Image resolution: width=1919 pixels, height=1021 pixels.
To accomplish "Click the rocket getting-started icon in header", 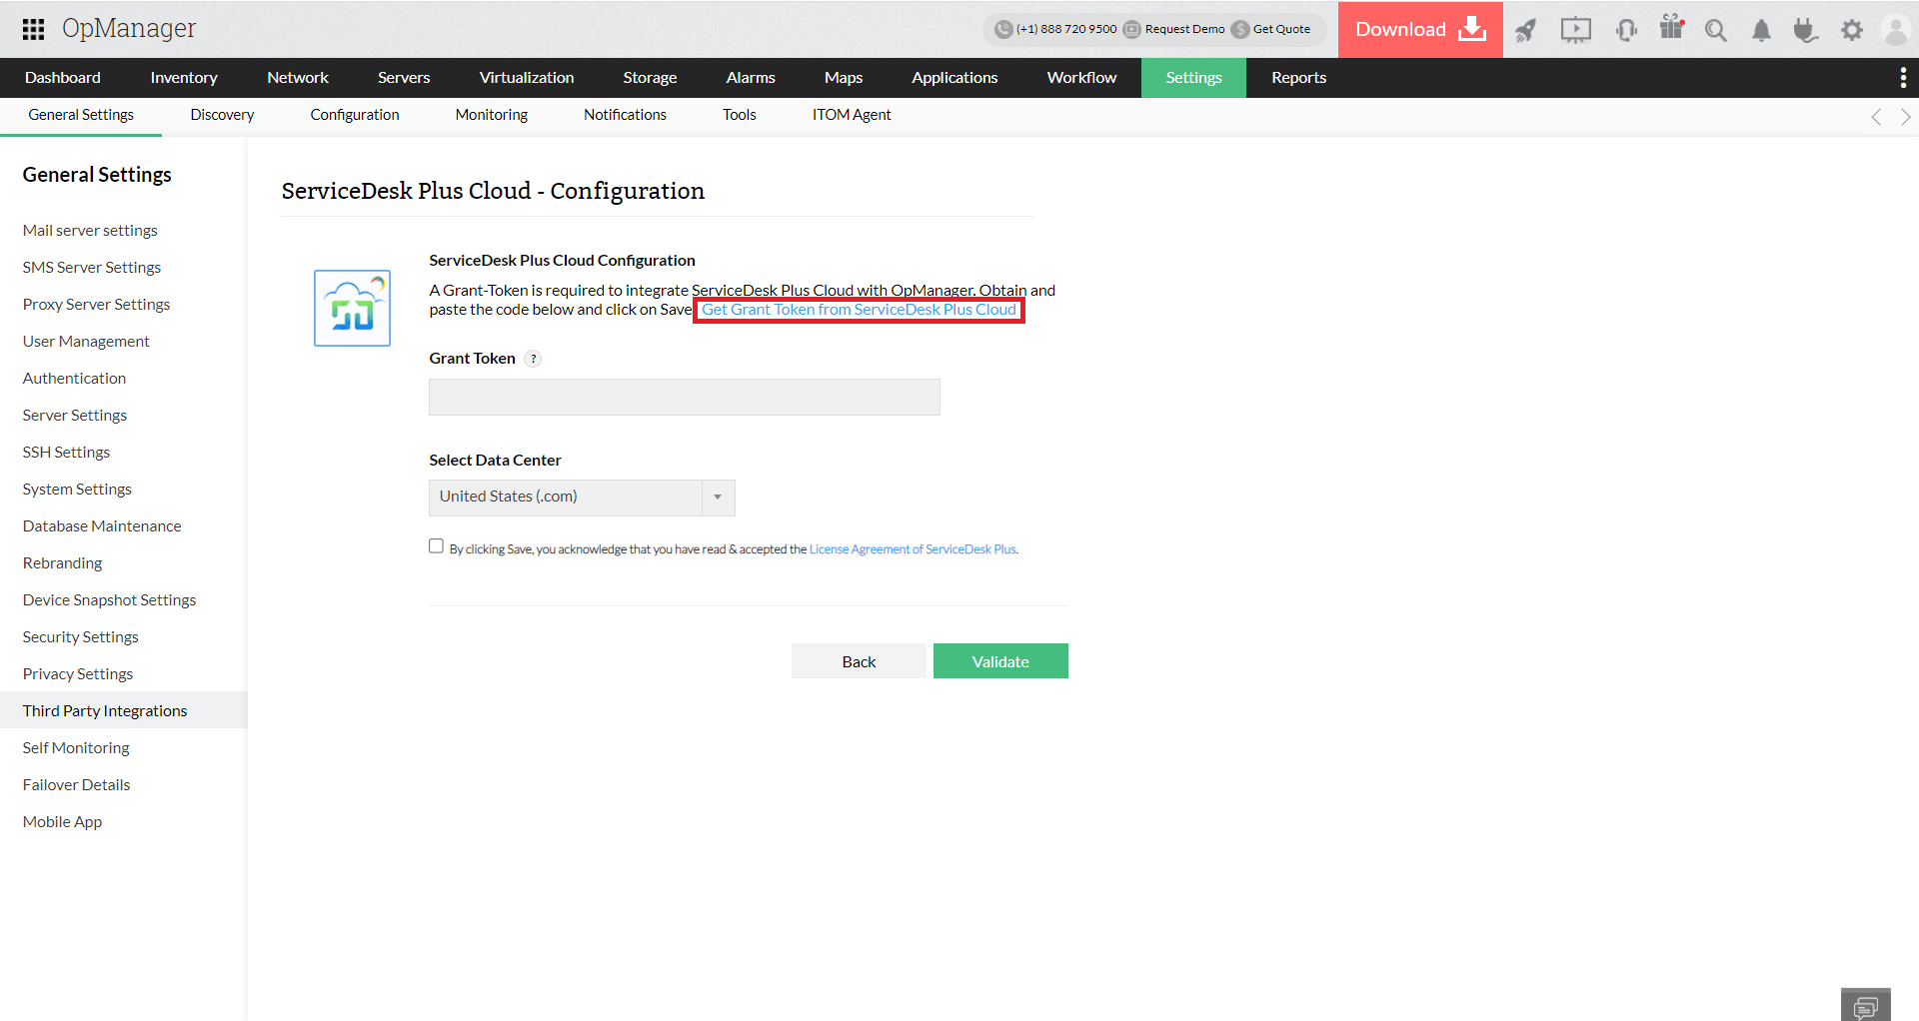I will click(x=1526, y=30).
